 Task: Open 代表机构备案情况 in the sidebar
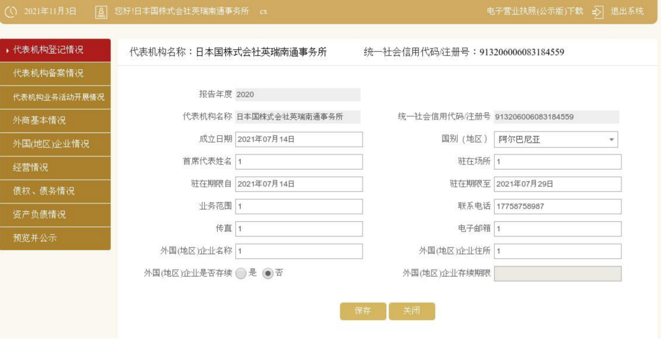click(x=55, y=74)
